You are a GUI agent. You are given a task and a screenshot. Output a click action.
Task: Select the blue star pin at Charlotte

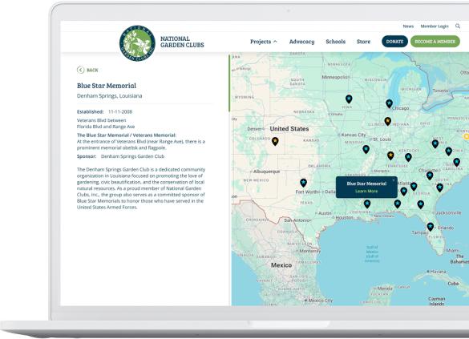[x=430, y=176]
